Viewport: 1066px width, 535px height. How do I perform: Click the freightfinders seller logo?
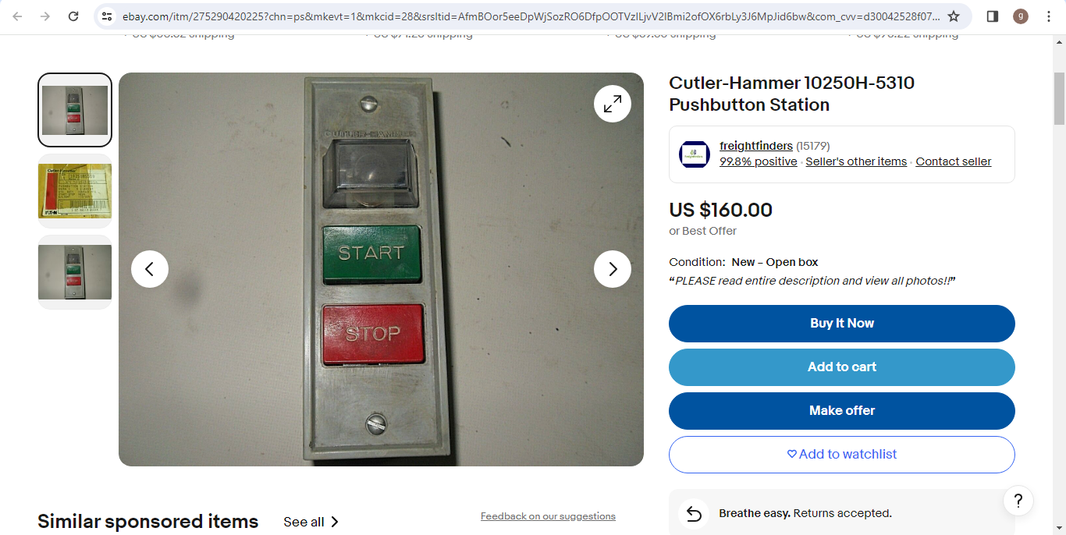pyautogui.click(x=694, y=154)
